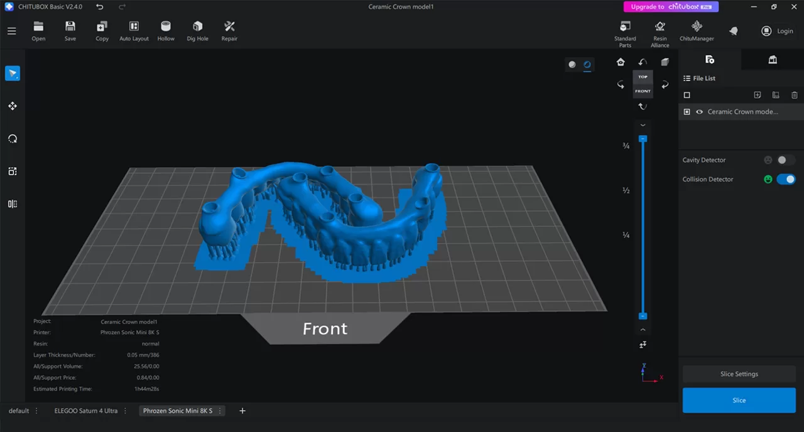Open options menu for ELEGOO Saturn 4 Ultra tab
The image size is (804, 432).
tap(126, 411)
